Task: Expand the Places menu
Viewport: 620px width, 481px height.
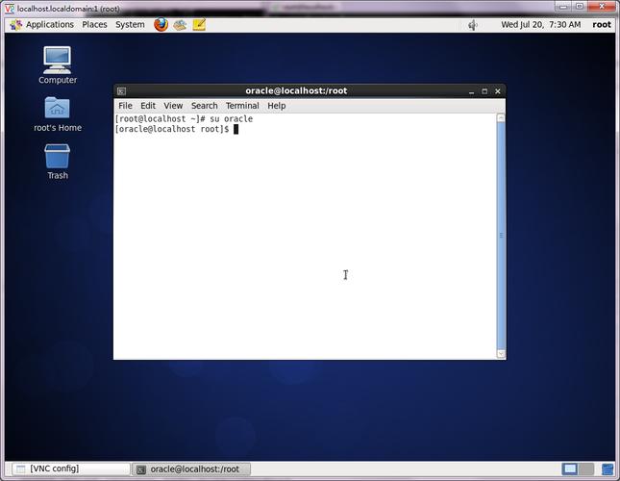Action: [x=94, y=24]
